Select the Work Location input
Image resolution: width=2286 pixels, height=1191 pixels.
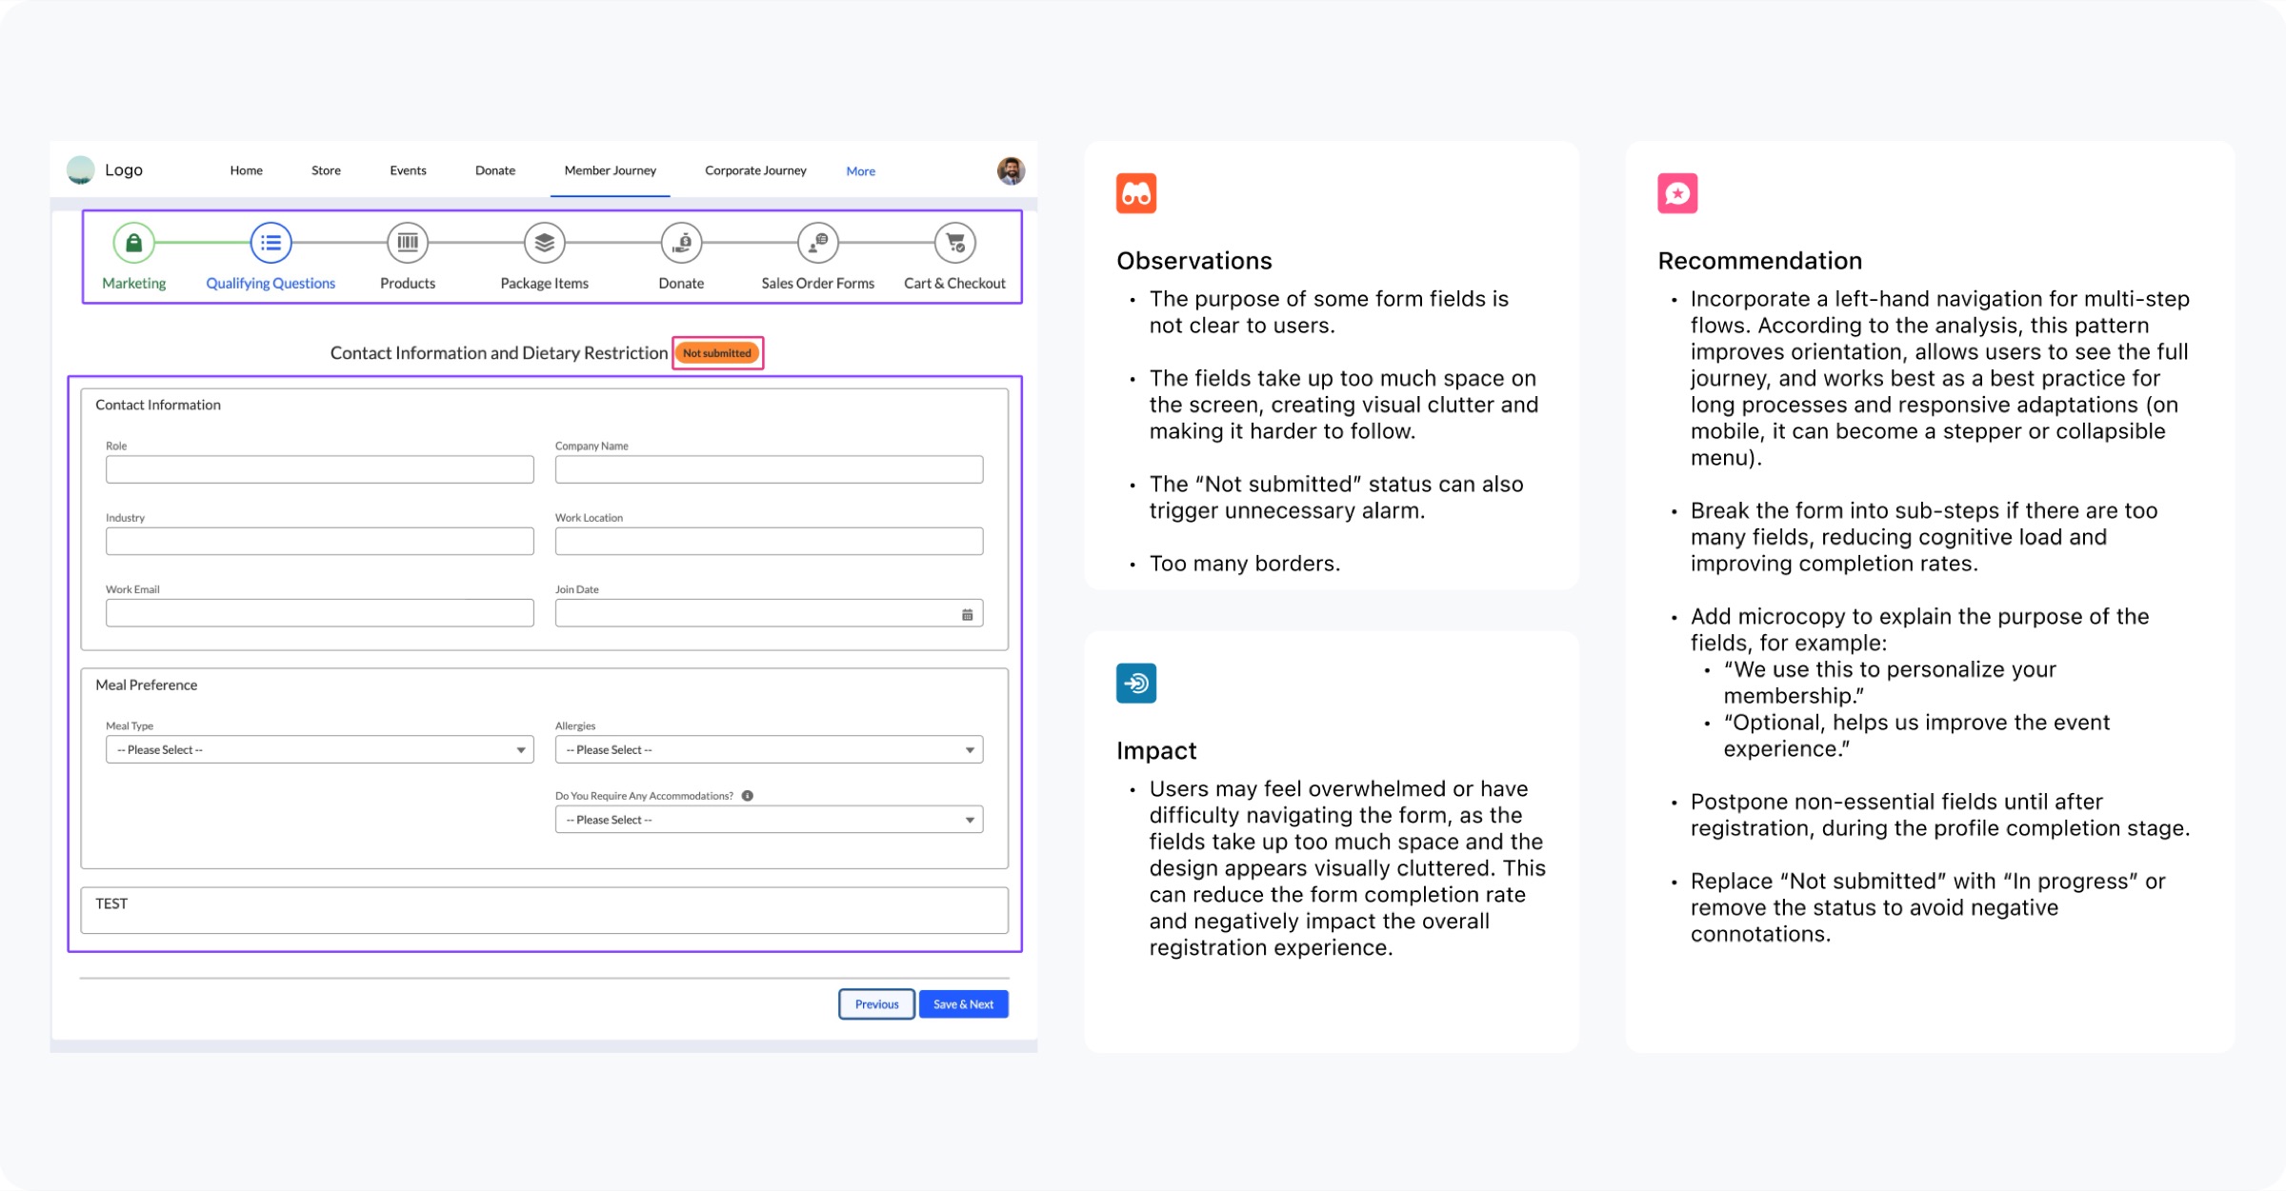[x=769, y=542]
